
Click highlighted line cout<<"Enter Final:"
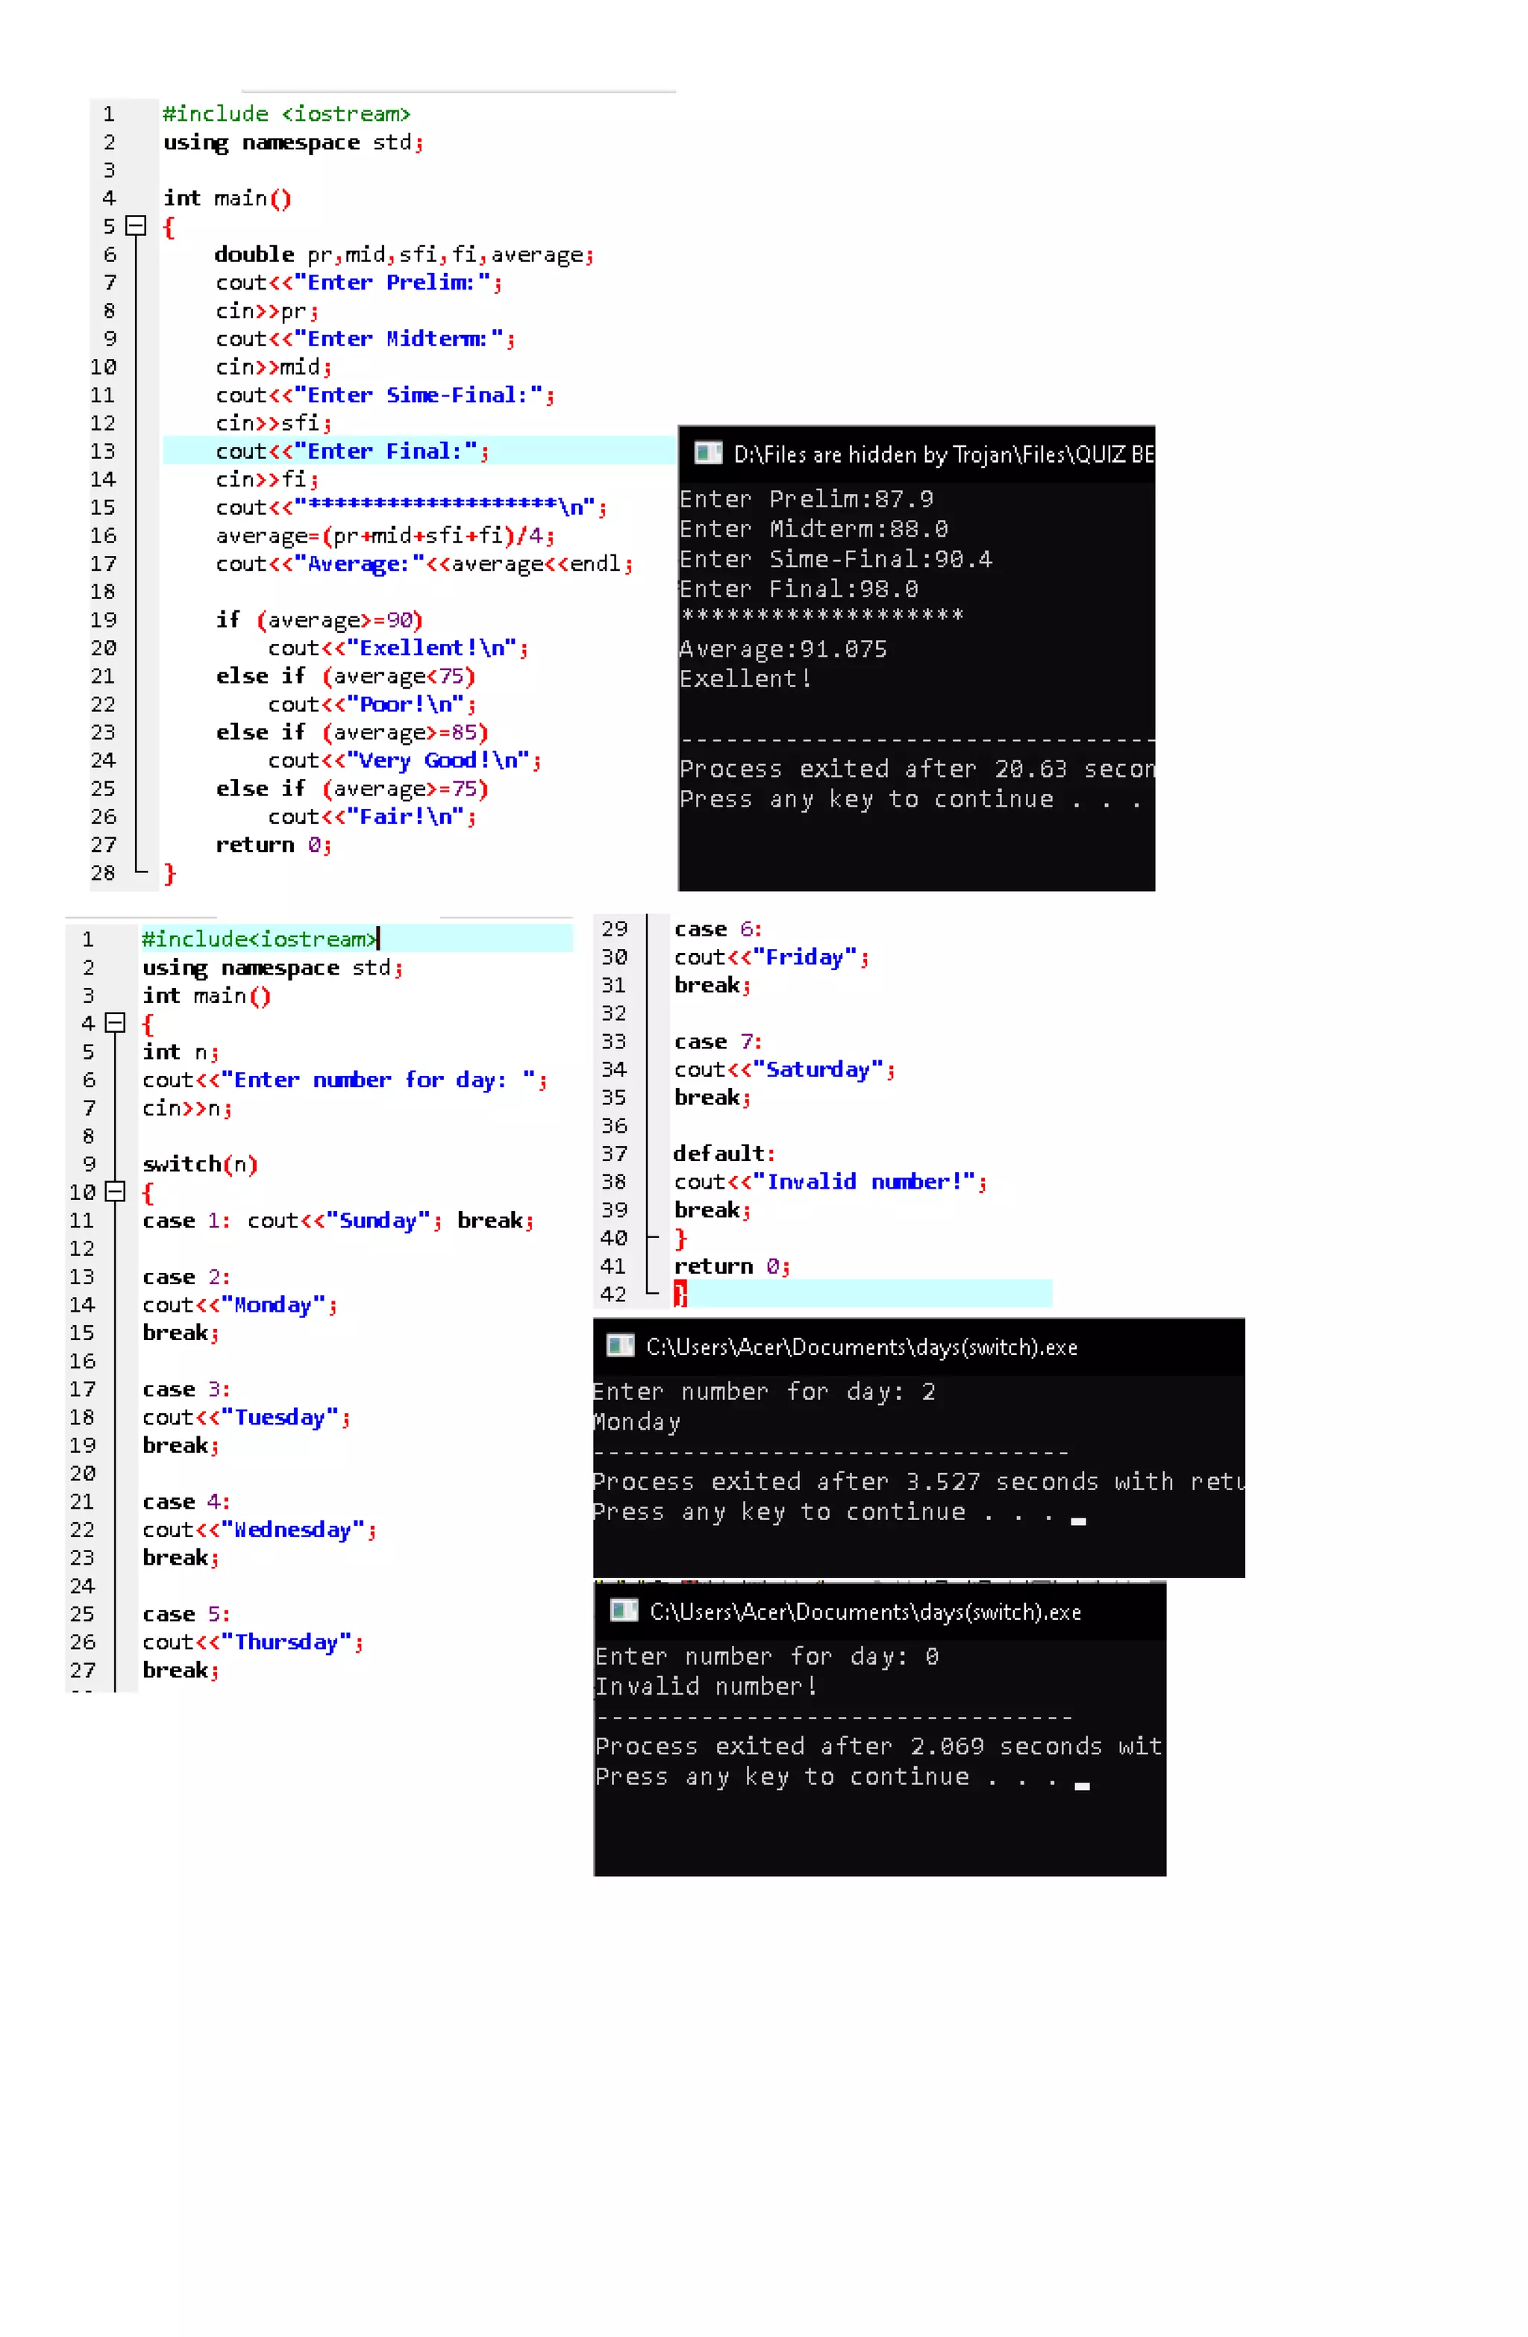point(351,451)
